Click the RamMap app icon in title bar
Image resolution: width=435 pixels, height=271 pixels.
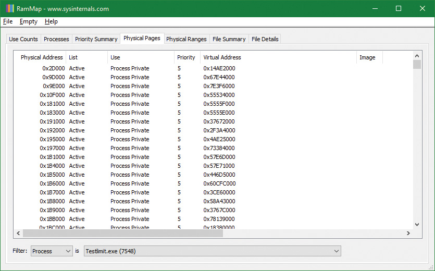pos(10,8)
